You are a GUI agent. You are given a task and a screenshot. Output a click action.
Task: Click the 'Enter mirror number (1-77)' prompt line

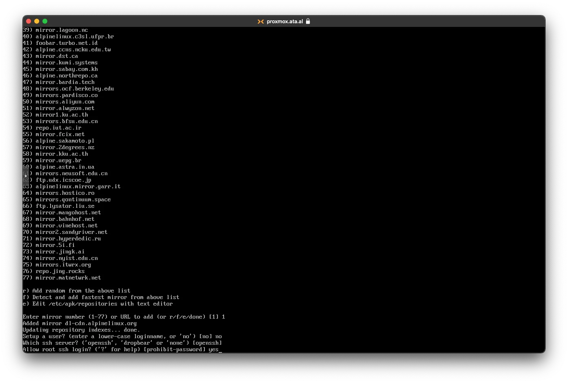pos(124,317)
